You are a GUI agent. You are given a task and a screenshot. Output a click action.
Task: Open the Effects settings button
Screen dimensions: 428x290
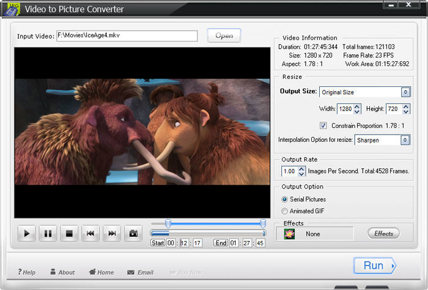click(383, 233)
